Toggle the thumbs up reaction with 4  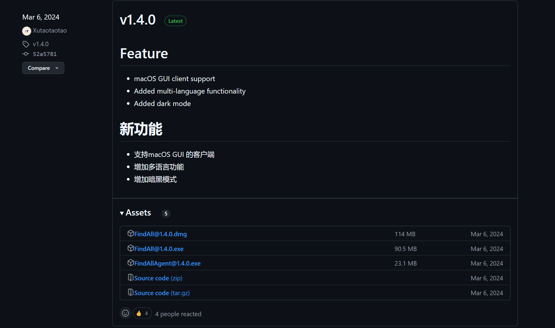coord(142,313)
